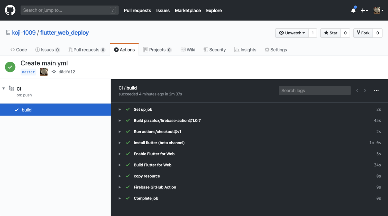Expand the copy resource step
This screenshot has width=388, height=216.
click(x=120, y=176)
